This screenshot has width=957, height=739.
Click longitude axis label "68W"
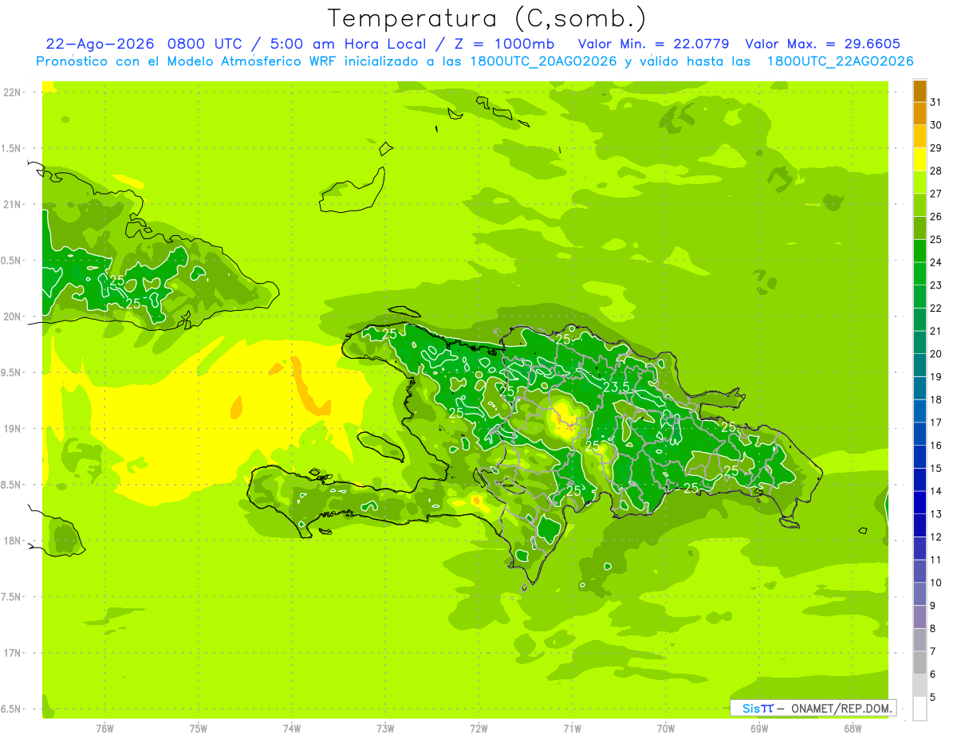[x=853, y=729]
